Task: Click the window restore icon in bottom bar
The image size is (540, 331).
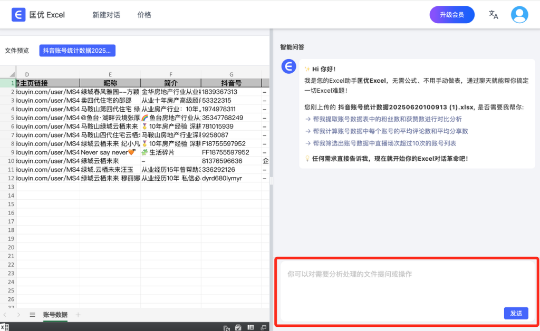Action: 264,327
